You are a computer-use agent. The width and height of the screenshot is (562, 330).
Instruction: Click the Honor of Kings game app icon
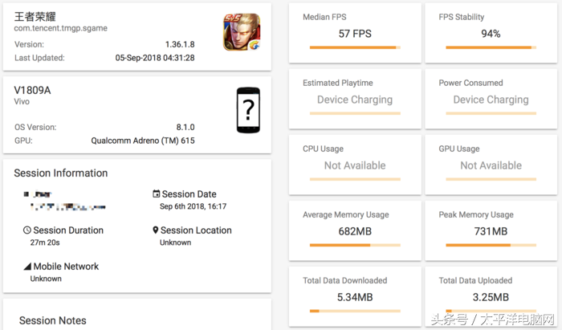click(x=242, y=32)
